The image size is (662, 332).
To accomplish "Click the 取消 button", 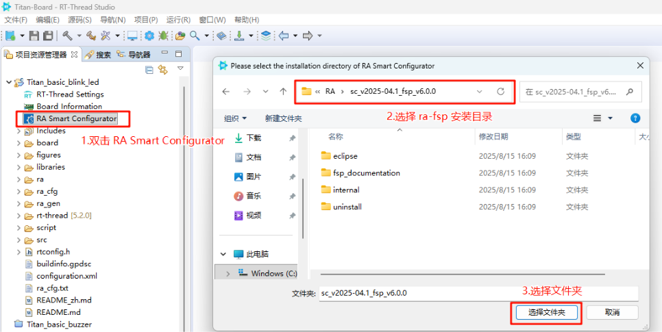I will click(x=612, y=312).
